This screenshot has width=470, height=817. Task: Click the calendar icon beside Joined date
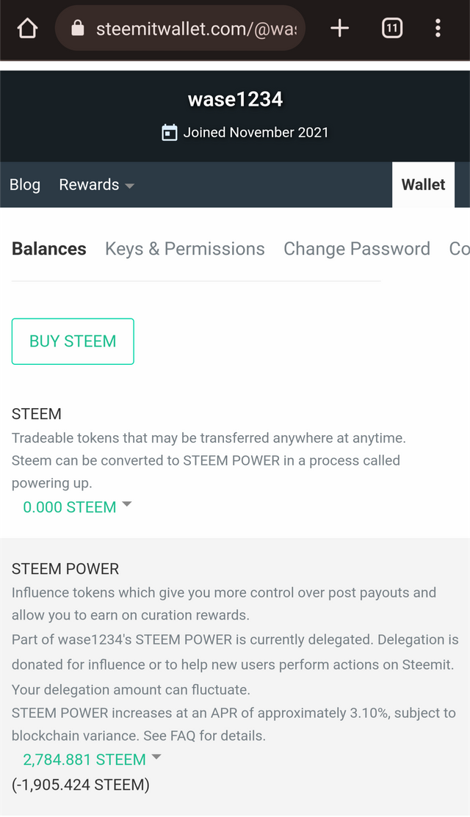click(x=169, y=133)
